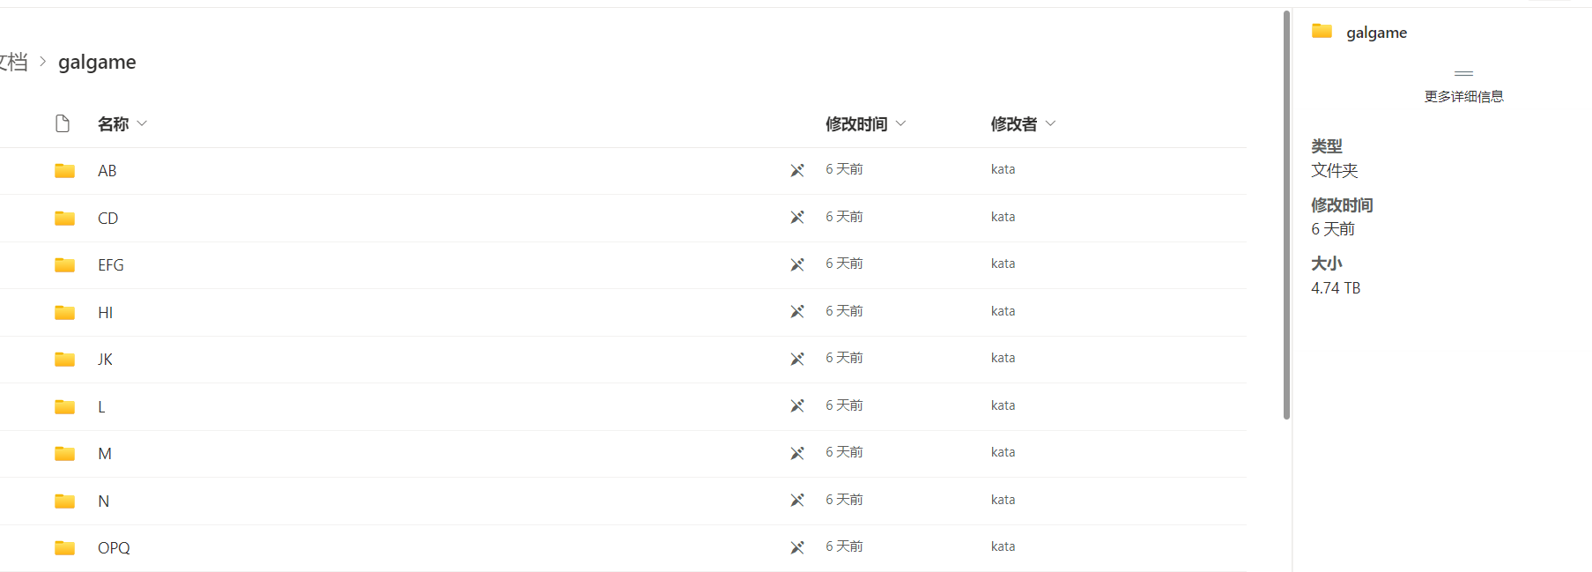1592x572 pixels.
Task: Click kata modifier on the M row
Action: (1003, 452)
